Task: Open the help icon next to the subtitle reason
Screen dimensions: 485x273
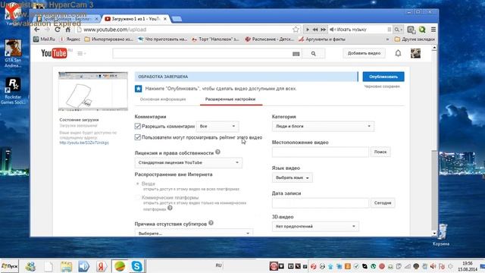Action: (x=211, y=223)
